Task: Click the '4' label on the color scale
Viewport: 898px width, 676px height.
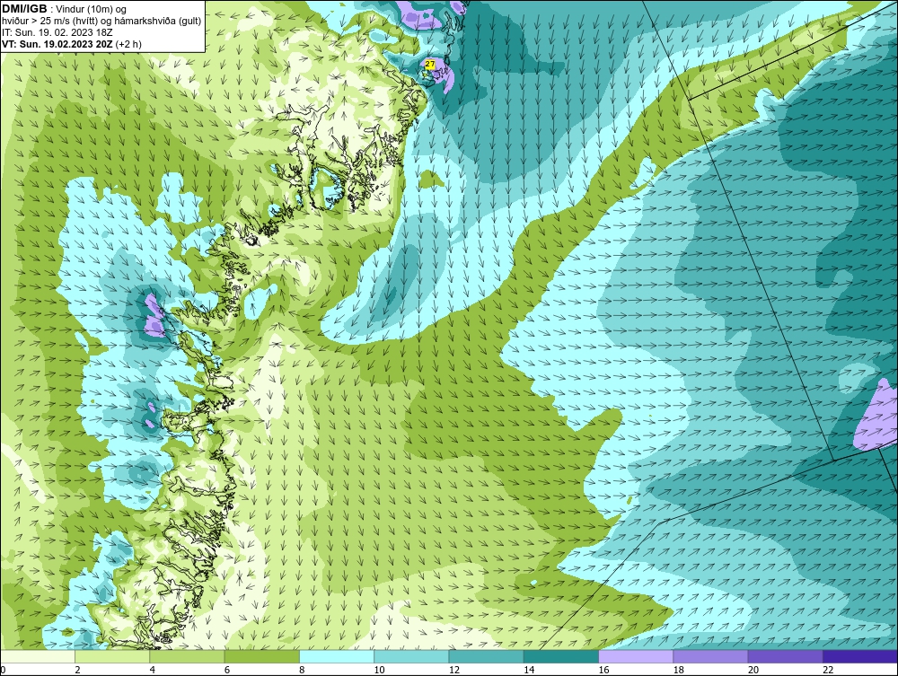Action: point(153,670)
